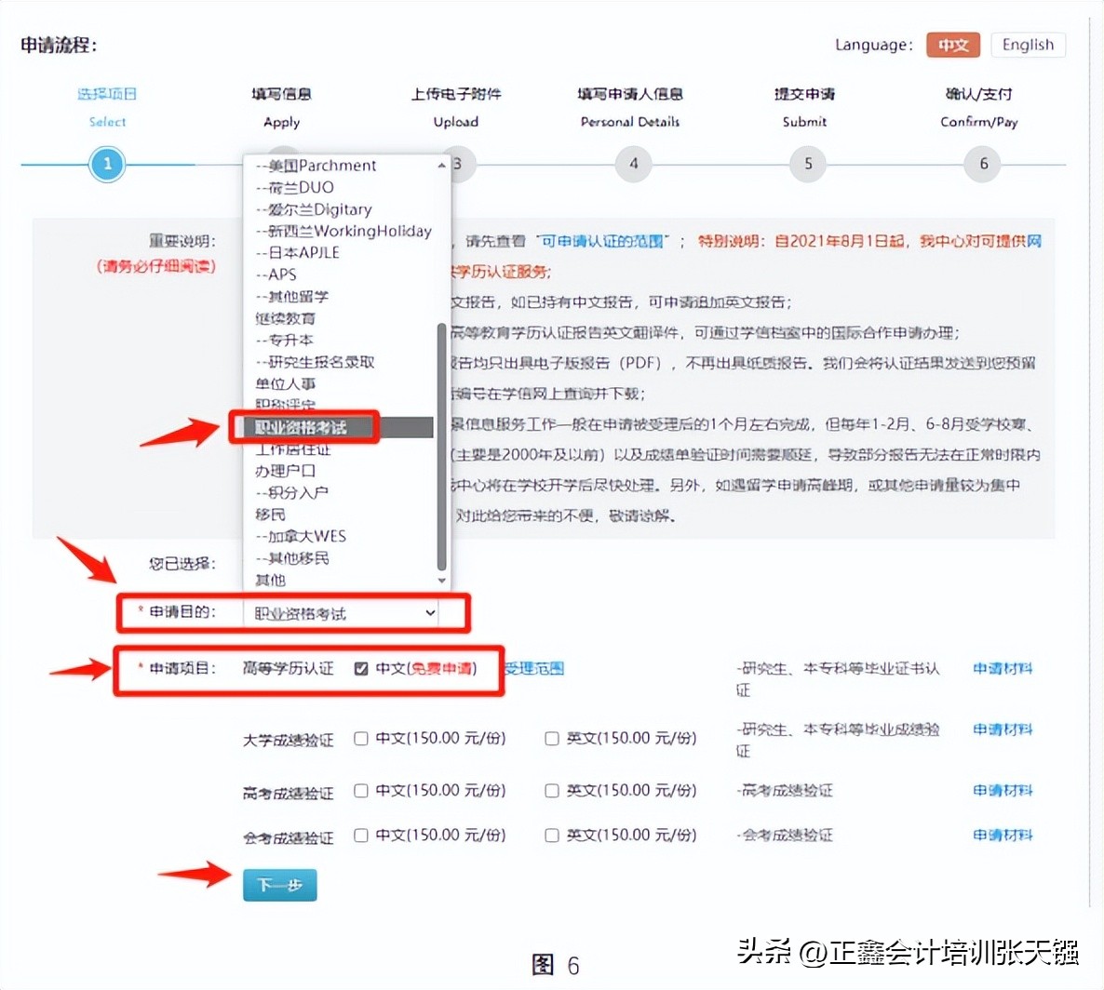Viewport: 1104px width, 990px height.
Task: Select 职业资格考试 in the open list
Action: [x=303, y=426]
